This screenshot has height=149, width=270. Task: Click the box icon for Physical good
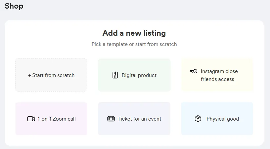[x=198, y=119]
